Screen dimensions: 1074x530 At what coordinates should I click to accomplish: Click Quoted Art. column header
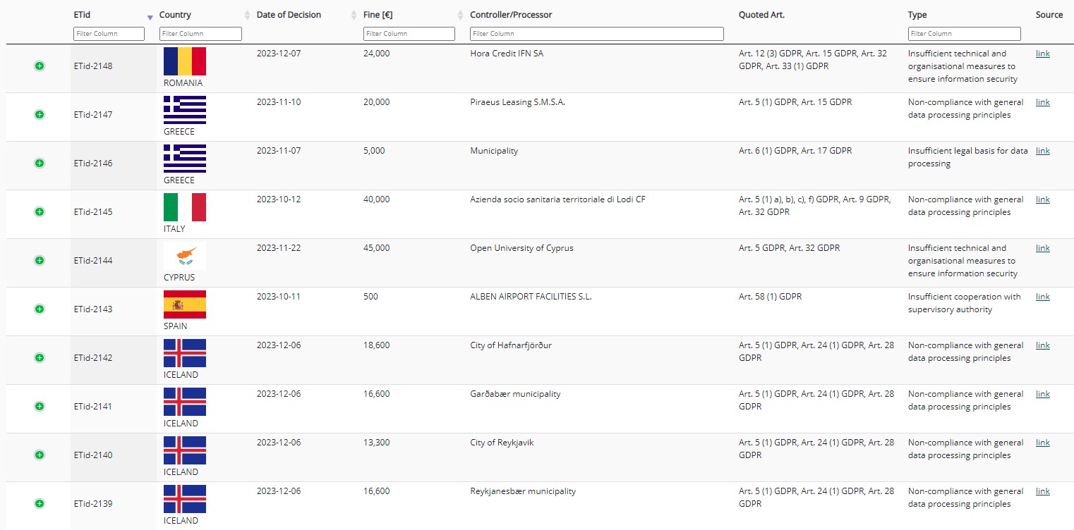[761, 15]
